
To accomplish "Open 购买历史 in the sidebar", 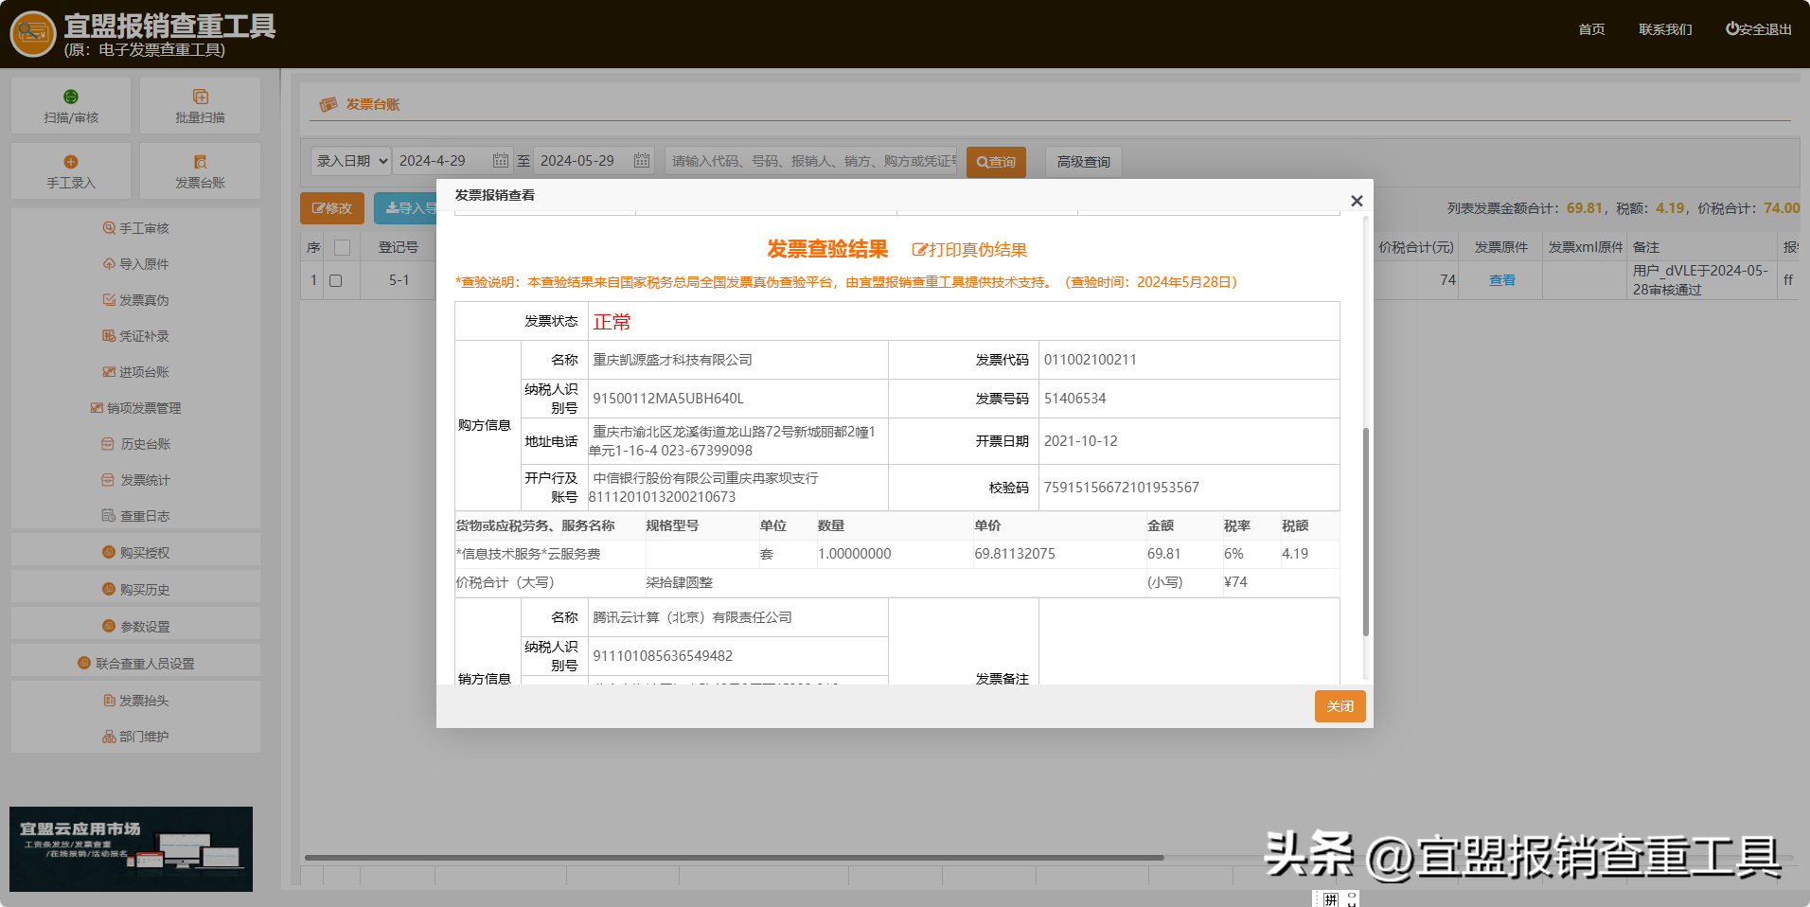I will pyautogui.click(x=135, y=590).
